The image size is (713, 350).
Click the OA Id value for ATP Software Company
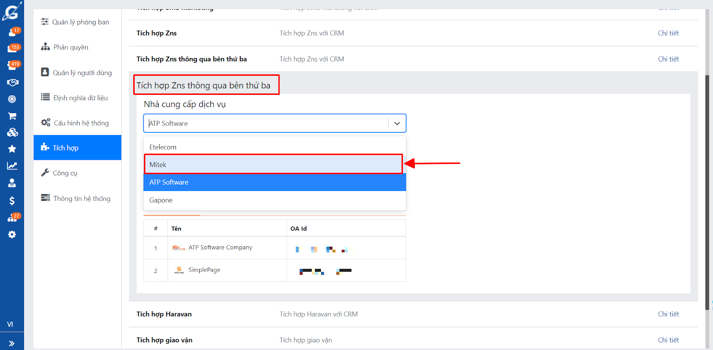(x=324, y=249)
